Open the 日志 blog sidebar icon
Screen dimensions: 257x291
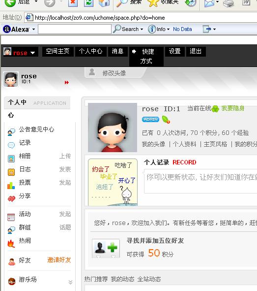click(x=11, y=172)
